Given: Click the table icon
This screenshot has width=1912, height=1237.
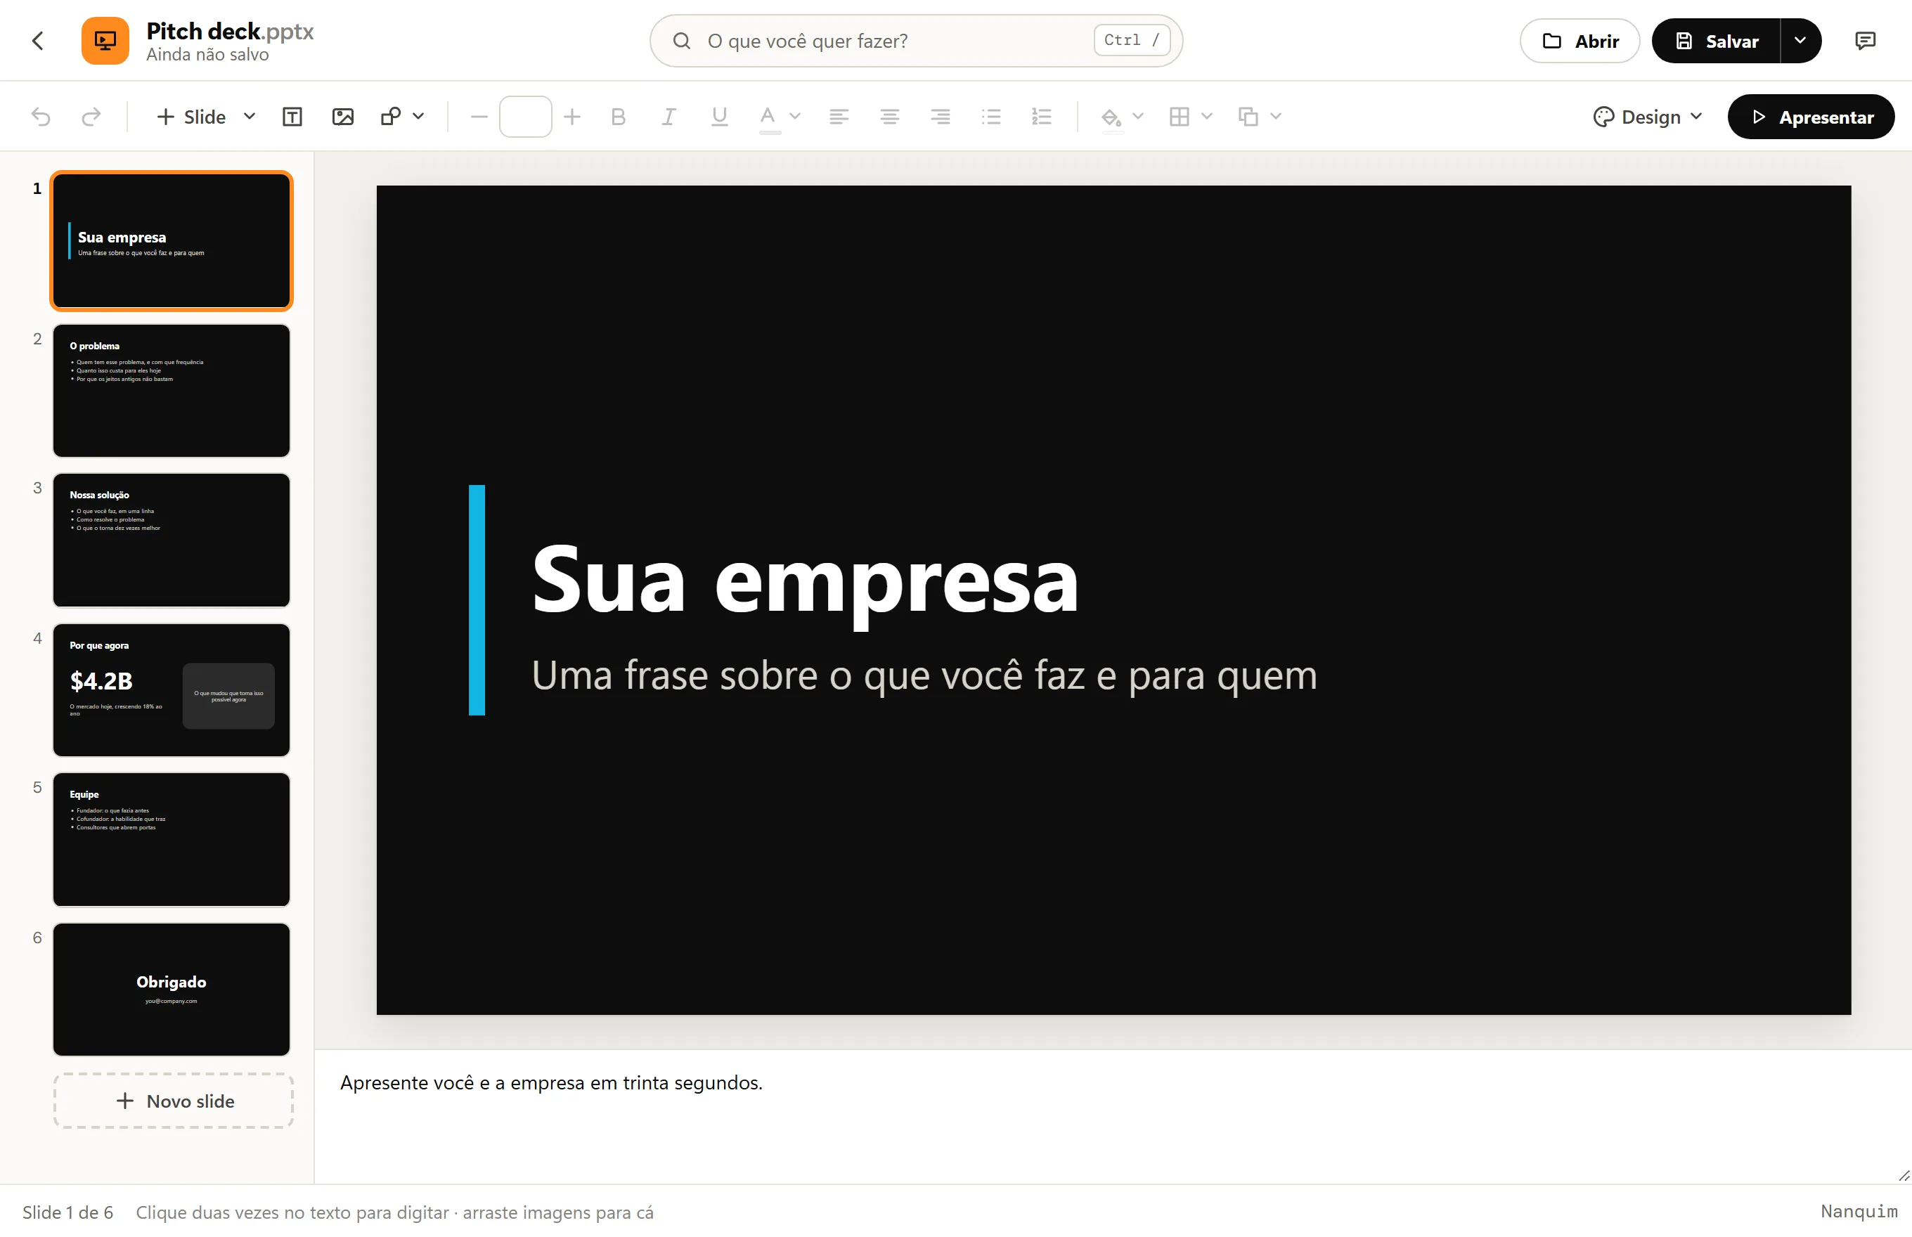Looking at the screenshot, I should point(1180,117).
